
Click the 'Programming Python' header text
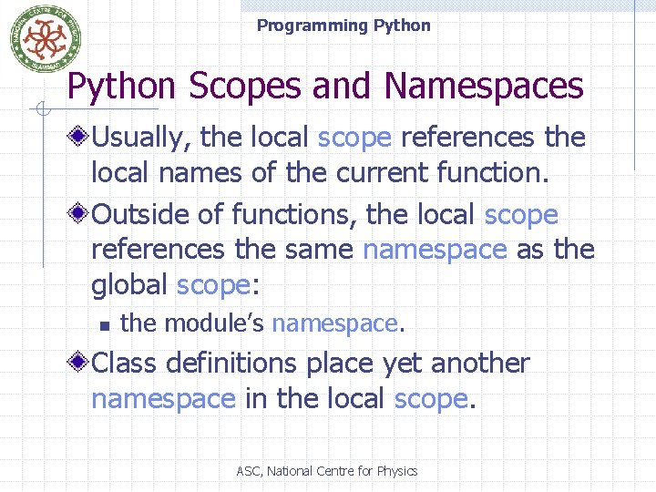click(x=343, y=26)
